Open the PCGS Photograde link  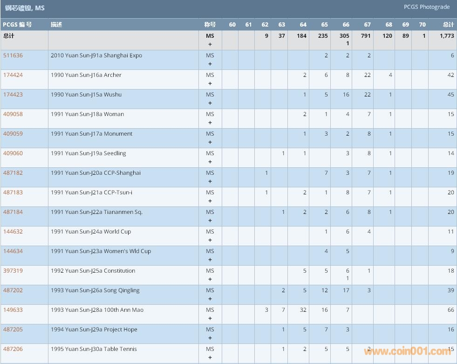click(427, 7)
